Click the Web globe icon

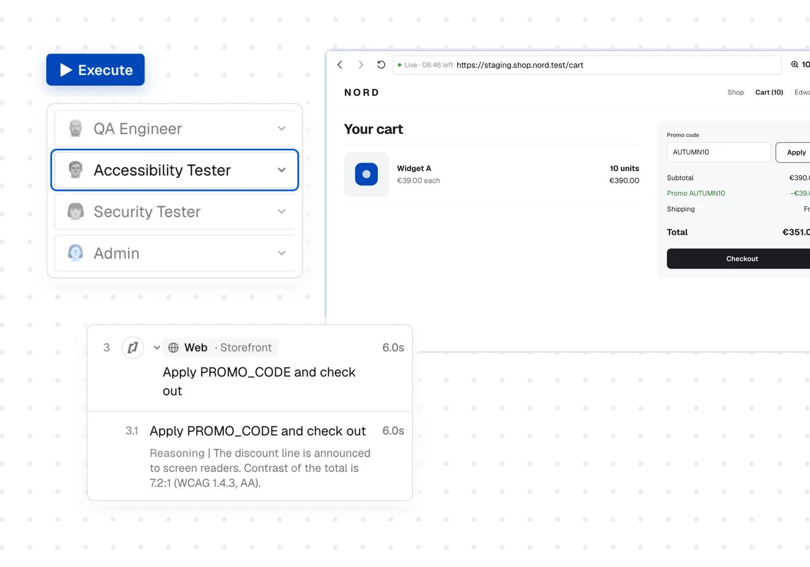click(174, 348)
